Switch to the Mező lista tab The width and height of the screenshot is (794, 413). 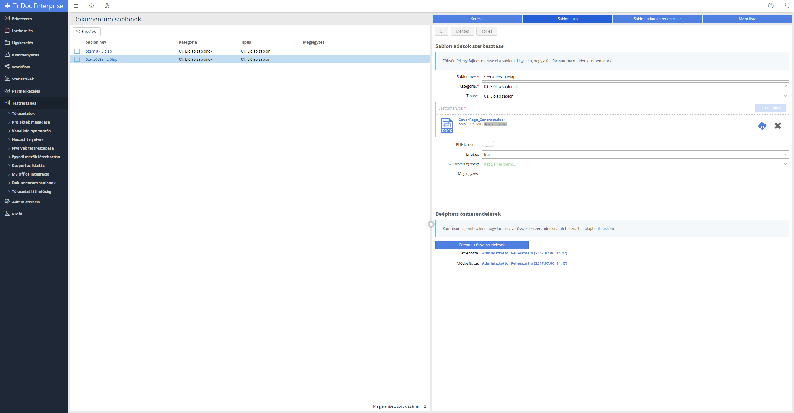point(747,19)
